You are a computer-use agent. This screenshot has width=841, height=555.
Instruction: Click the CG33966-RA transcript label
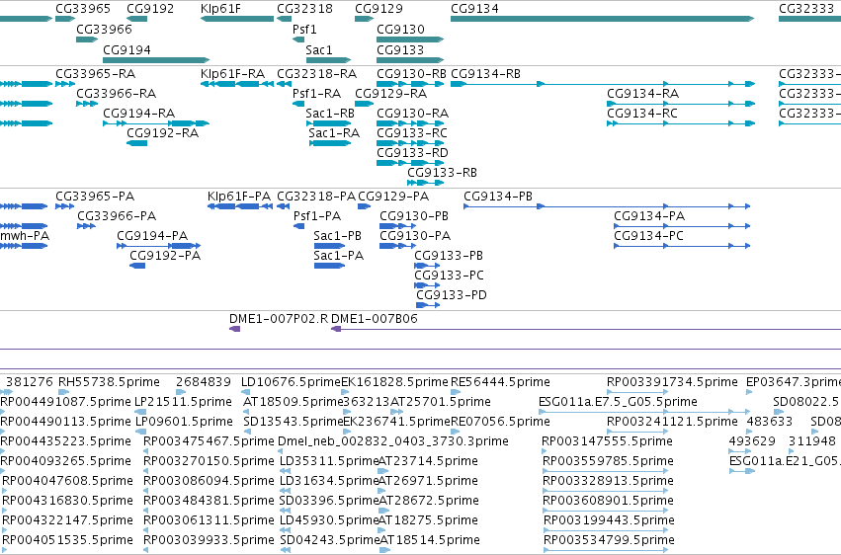click(x=117, y=93)
